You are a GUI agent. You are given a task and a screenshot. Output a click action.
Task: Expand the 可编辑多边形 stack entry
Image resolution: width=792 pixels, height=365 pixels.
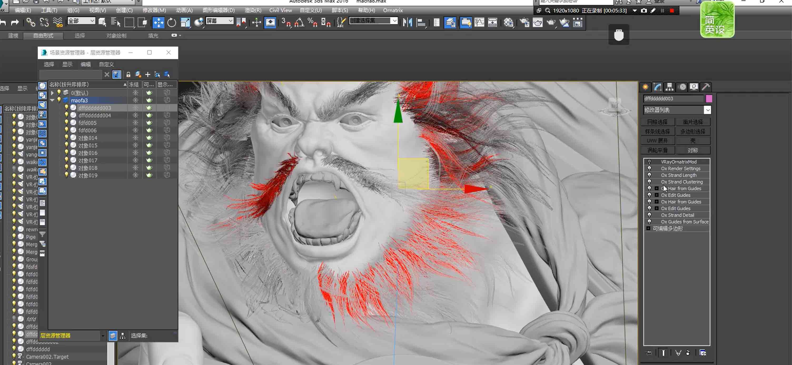[x=648, y=229]
